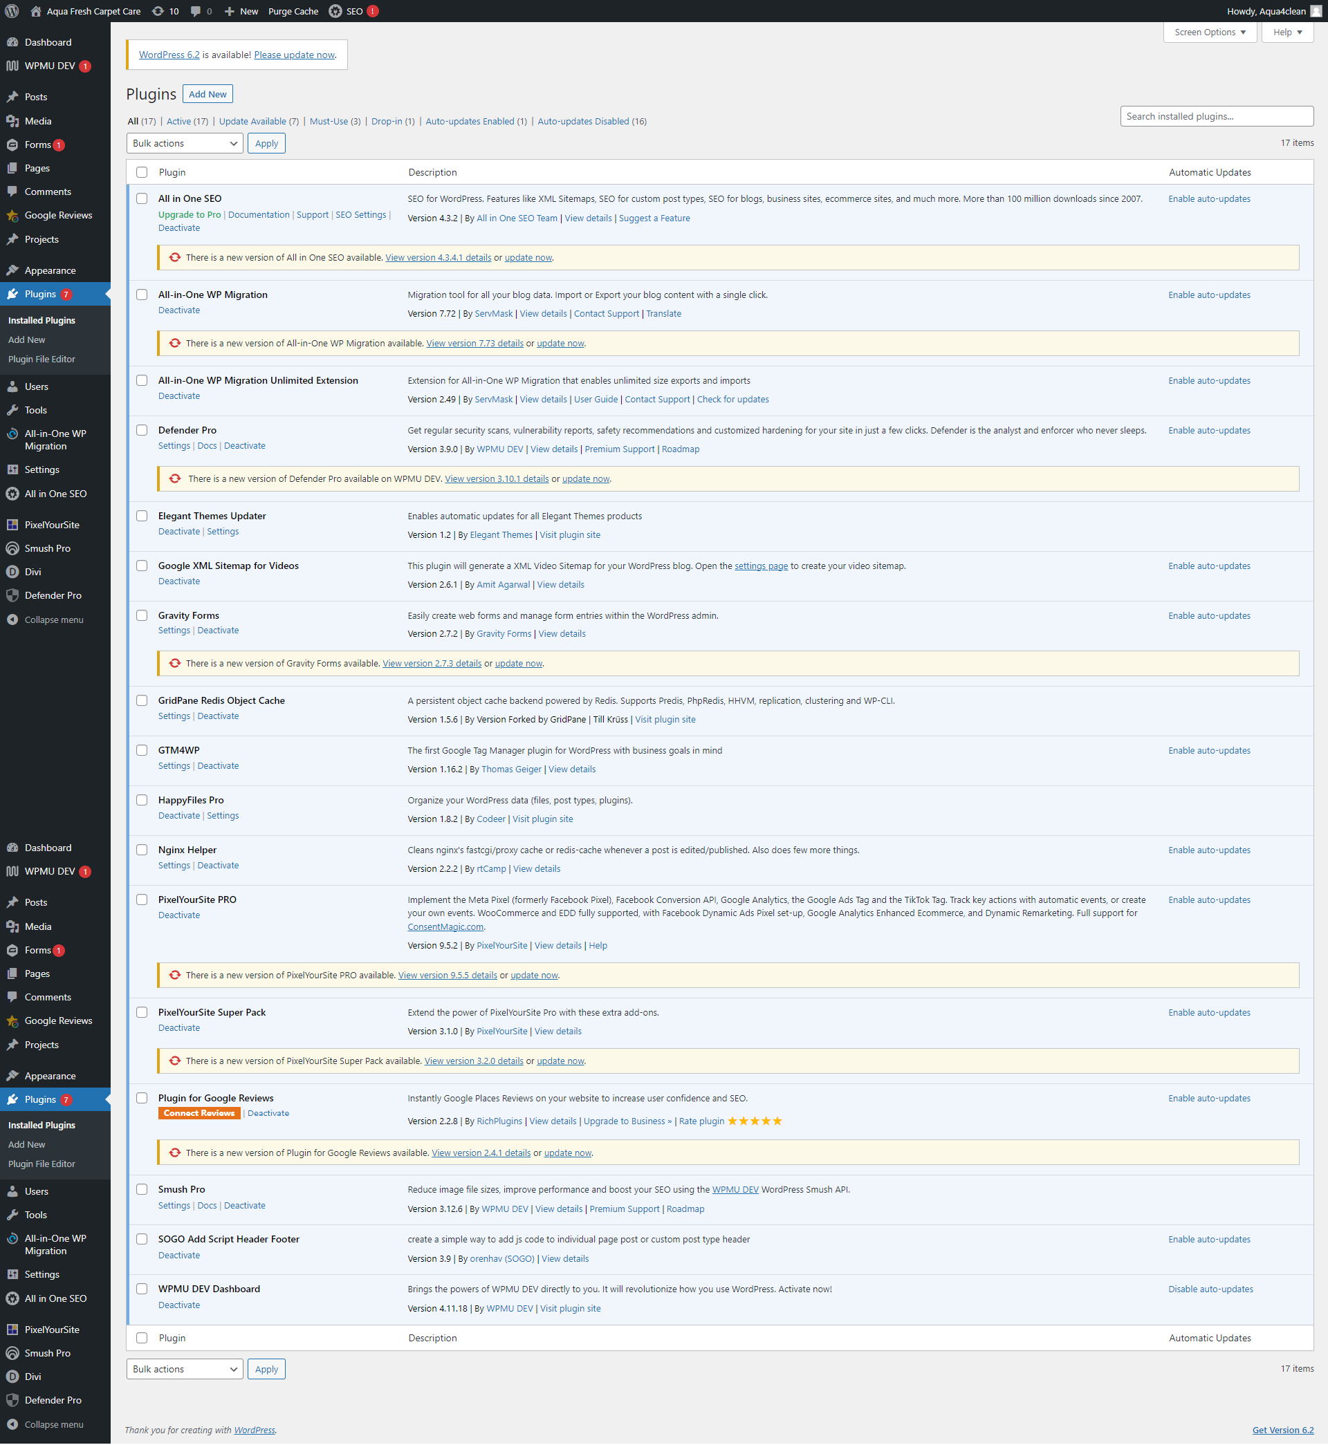This screenshot has width=1328, height=1445.
Task: Open Plugin File Editor submenu item
Action: tap(41, 359)
